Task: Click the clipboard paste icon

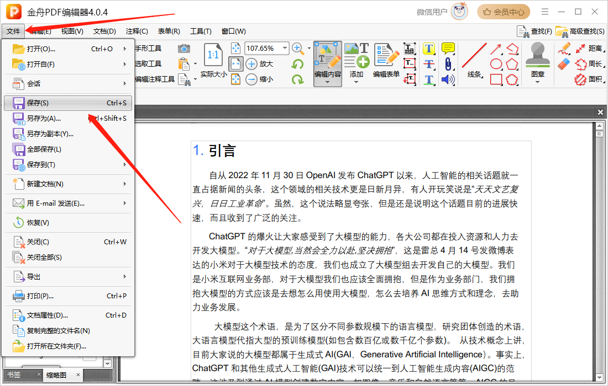Action: coord(184,64)
